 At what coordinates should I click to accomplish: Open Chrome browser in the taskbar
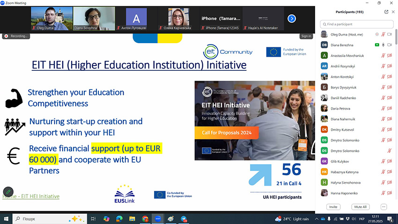click(145, 218)
